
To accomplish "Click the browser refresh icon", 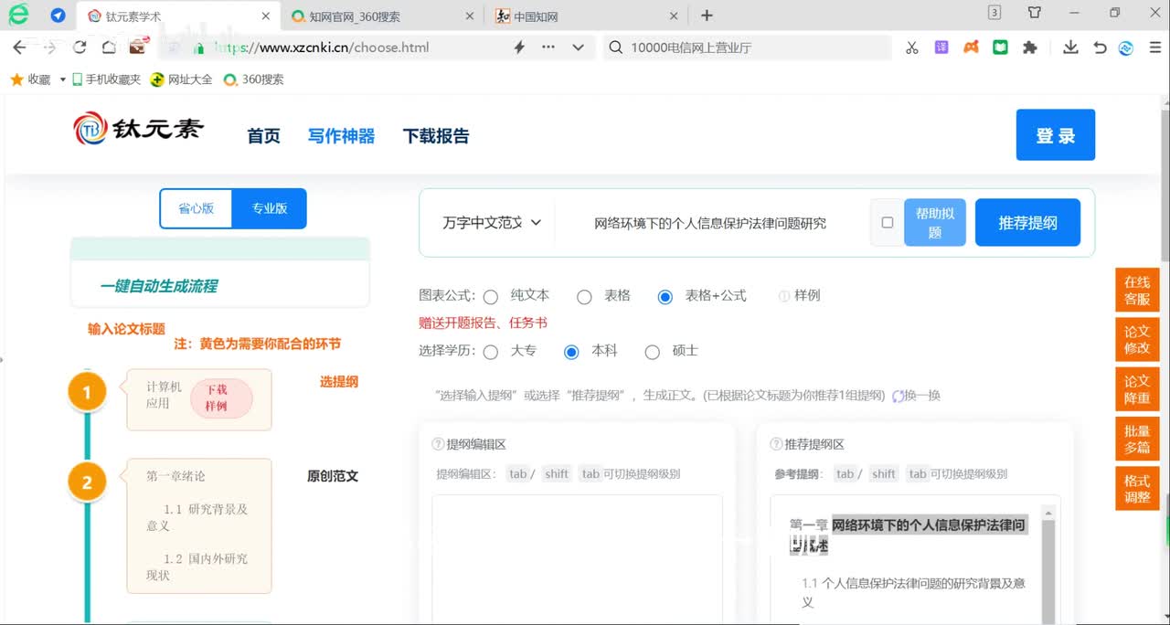I will (x=80, y=48).
